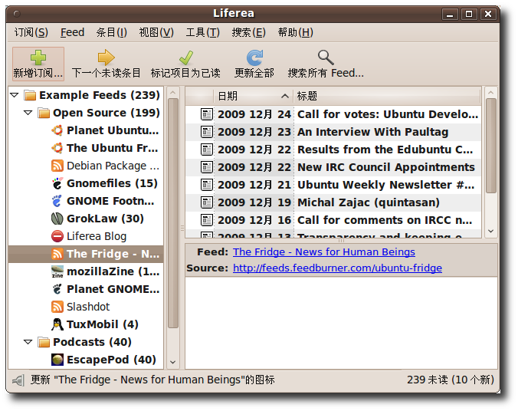Select Planet Ubuntu feed icon
518x411 pixels.
57,130
